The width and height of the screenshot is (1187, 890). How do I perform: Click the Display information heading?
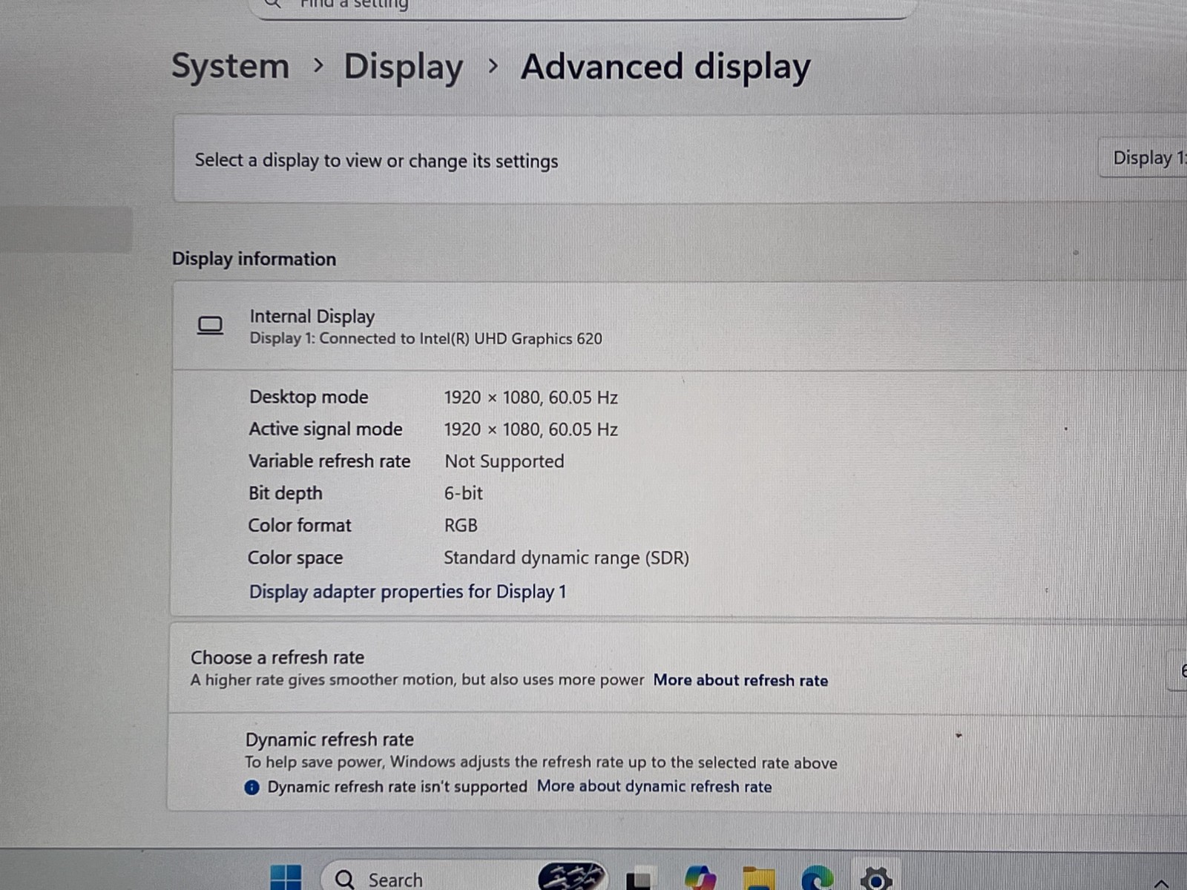coord(254,259)
